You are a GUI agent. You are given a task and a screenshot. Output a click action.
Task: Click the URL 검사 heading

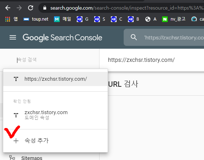point(123,84)
